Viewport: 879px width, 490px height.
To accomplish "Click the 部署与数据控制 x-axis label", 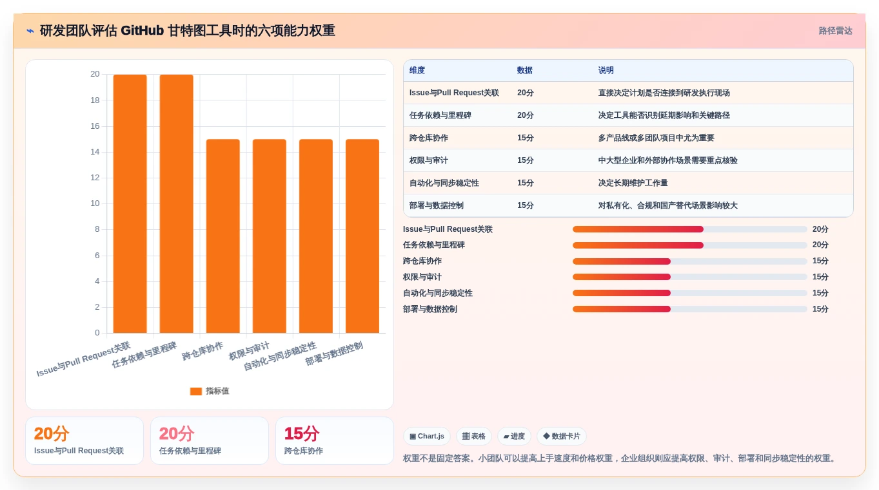I will (334, 354).
